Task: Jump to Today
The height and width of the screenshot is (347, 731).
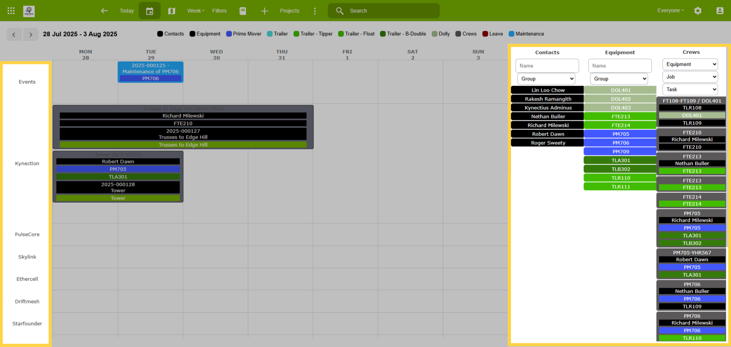Action: click(127, 11)
